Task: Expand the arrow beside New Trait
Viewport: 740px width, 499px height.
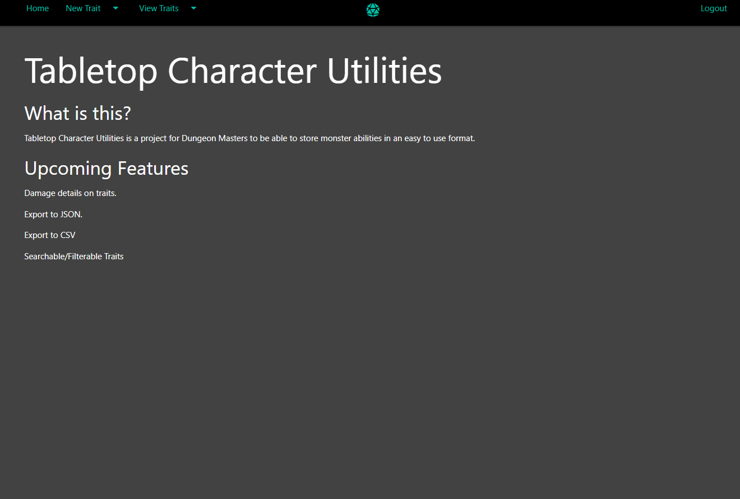Action: pos(115,8)
